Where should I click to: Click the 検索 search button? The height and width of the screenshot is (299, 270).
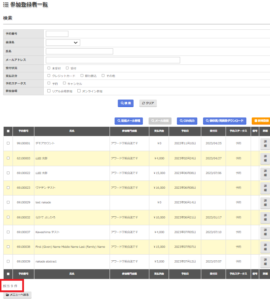click(125, 103)
